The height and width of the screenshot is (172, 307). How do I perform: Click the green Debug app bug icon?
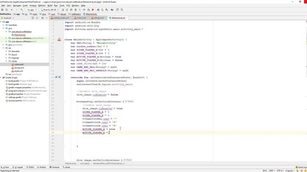click(76, 10)
